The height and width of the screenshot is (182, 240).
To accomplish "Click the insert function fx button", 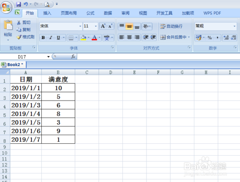I will [x=73, y=57].
